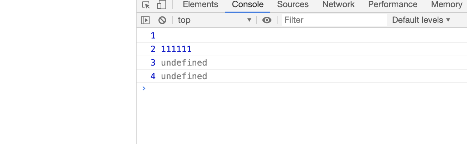
Task: Show the console sidebar panel icon
Action: 145,20
